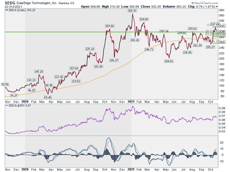Click the 380 tick on the price axis
The width and height of the screenshot is (230, 172).
click(221, 10)
